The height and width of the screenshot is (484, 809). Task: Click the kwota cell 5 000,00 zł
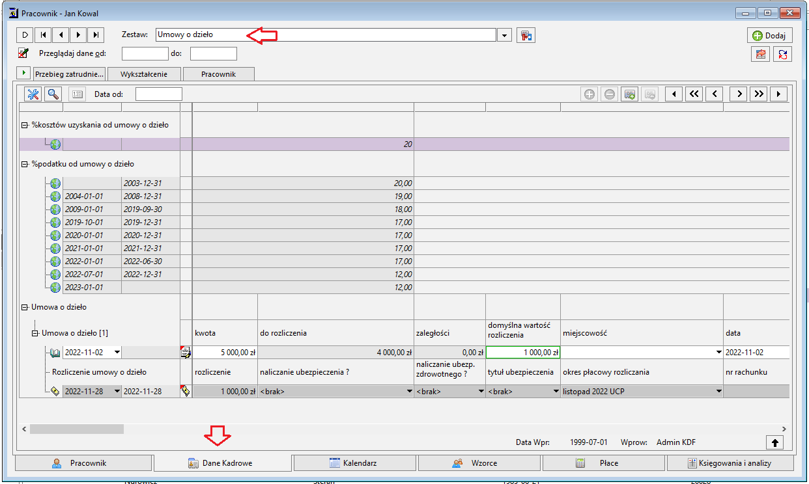click(x=225, y=353)
